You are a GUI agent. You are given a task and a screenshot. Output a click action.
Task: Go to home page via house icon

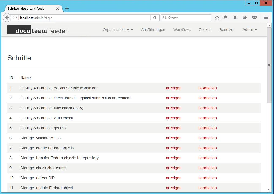click(x=245, y=18)
